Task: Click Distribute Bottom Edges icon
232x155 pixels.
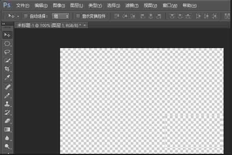Action: (188, 16)
